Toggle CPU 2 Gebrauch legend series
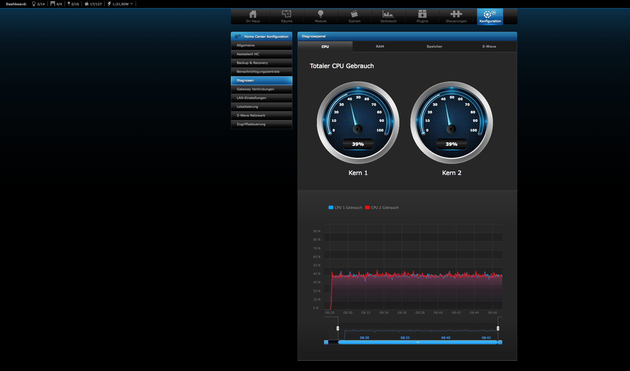Screen dimensions: 630x371 pyautogui.click(x=382, y=207)
